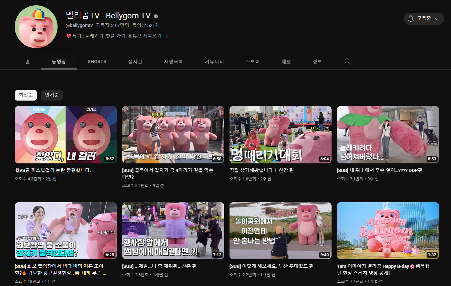
Task: Click the 구독자 59.7만명 subscriber count
Action: pyautogui.click(x=112, y=25)
